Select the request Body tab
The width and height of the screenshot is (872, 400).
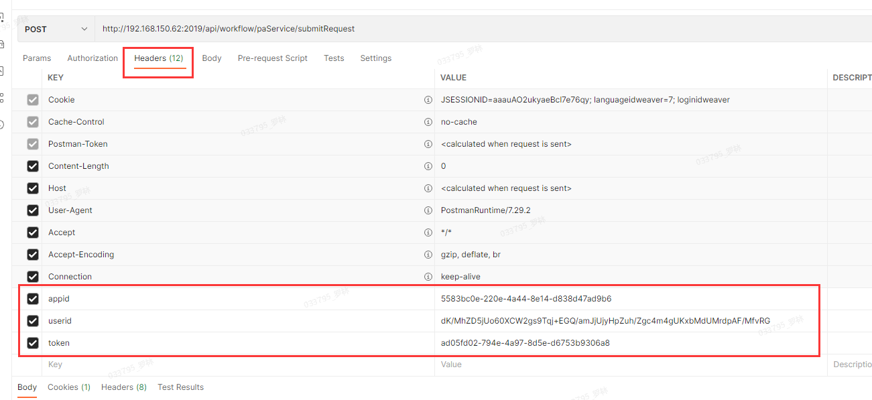pos(211,58)
